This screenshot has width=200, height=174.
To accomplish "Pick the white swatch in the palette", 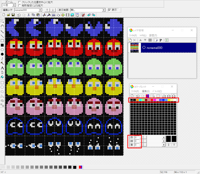I will click(x=175, y=100).
